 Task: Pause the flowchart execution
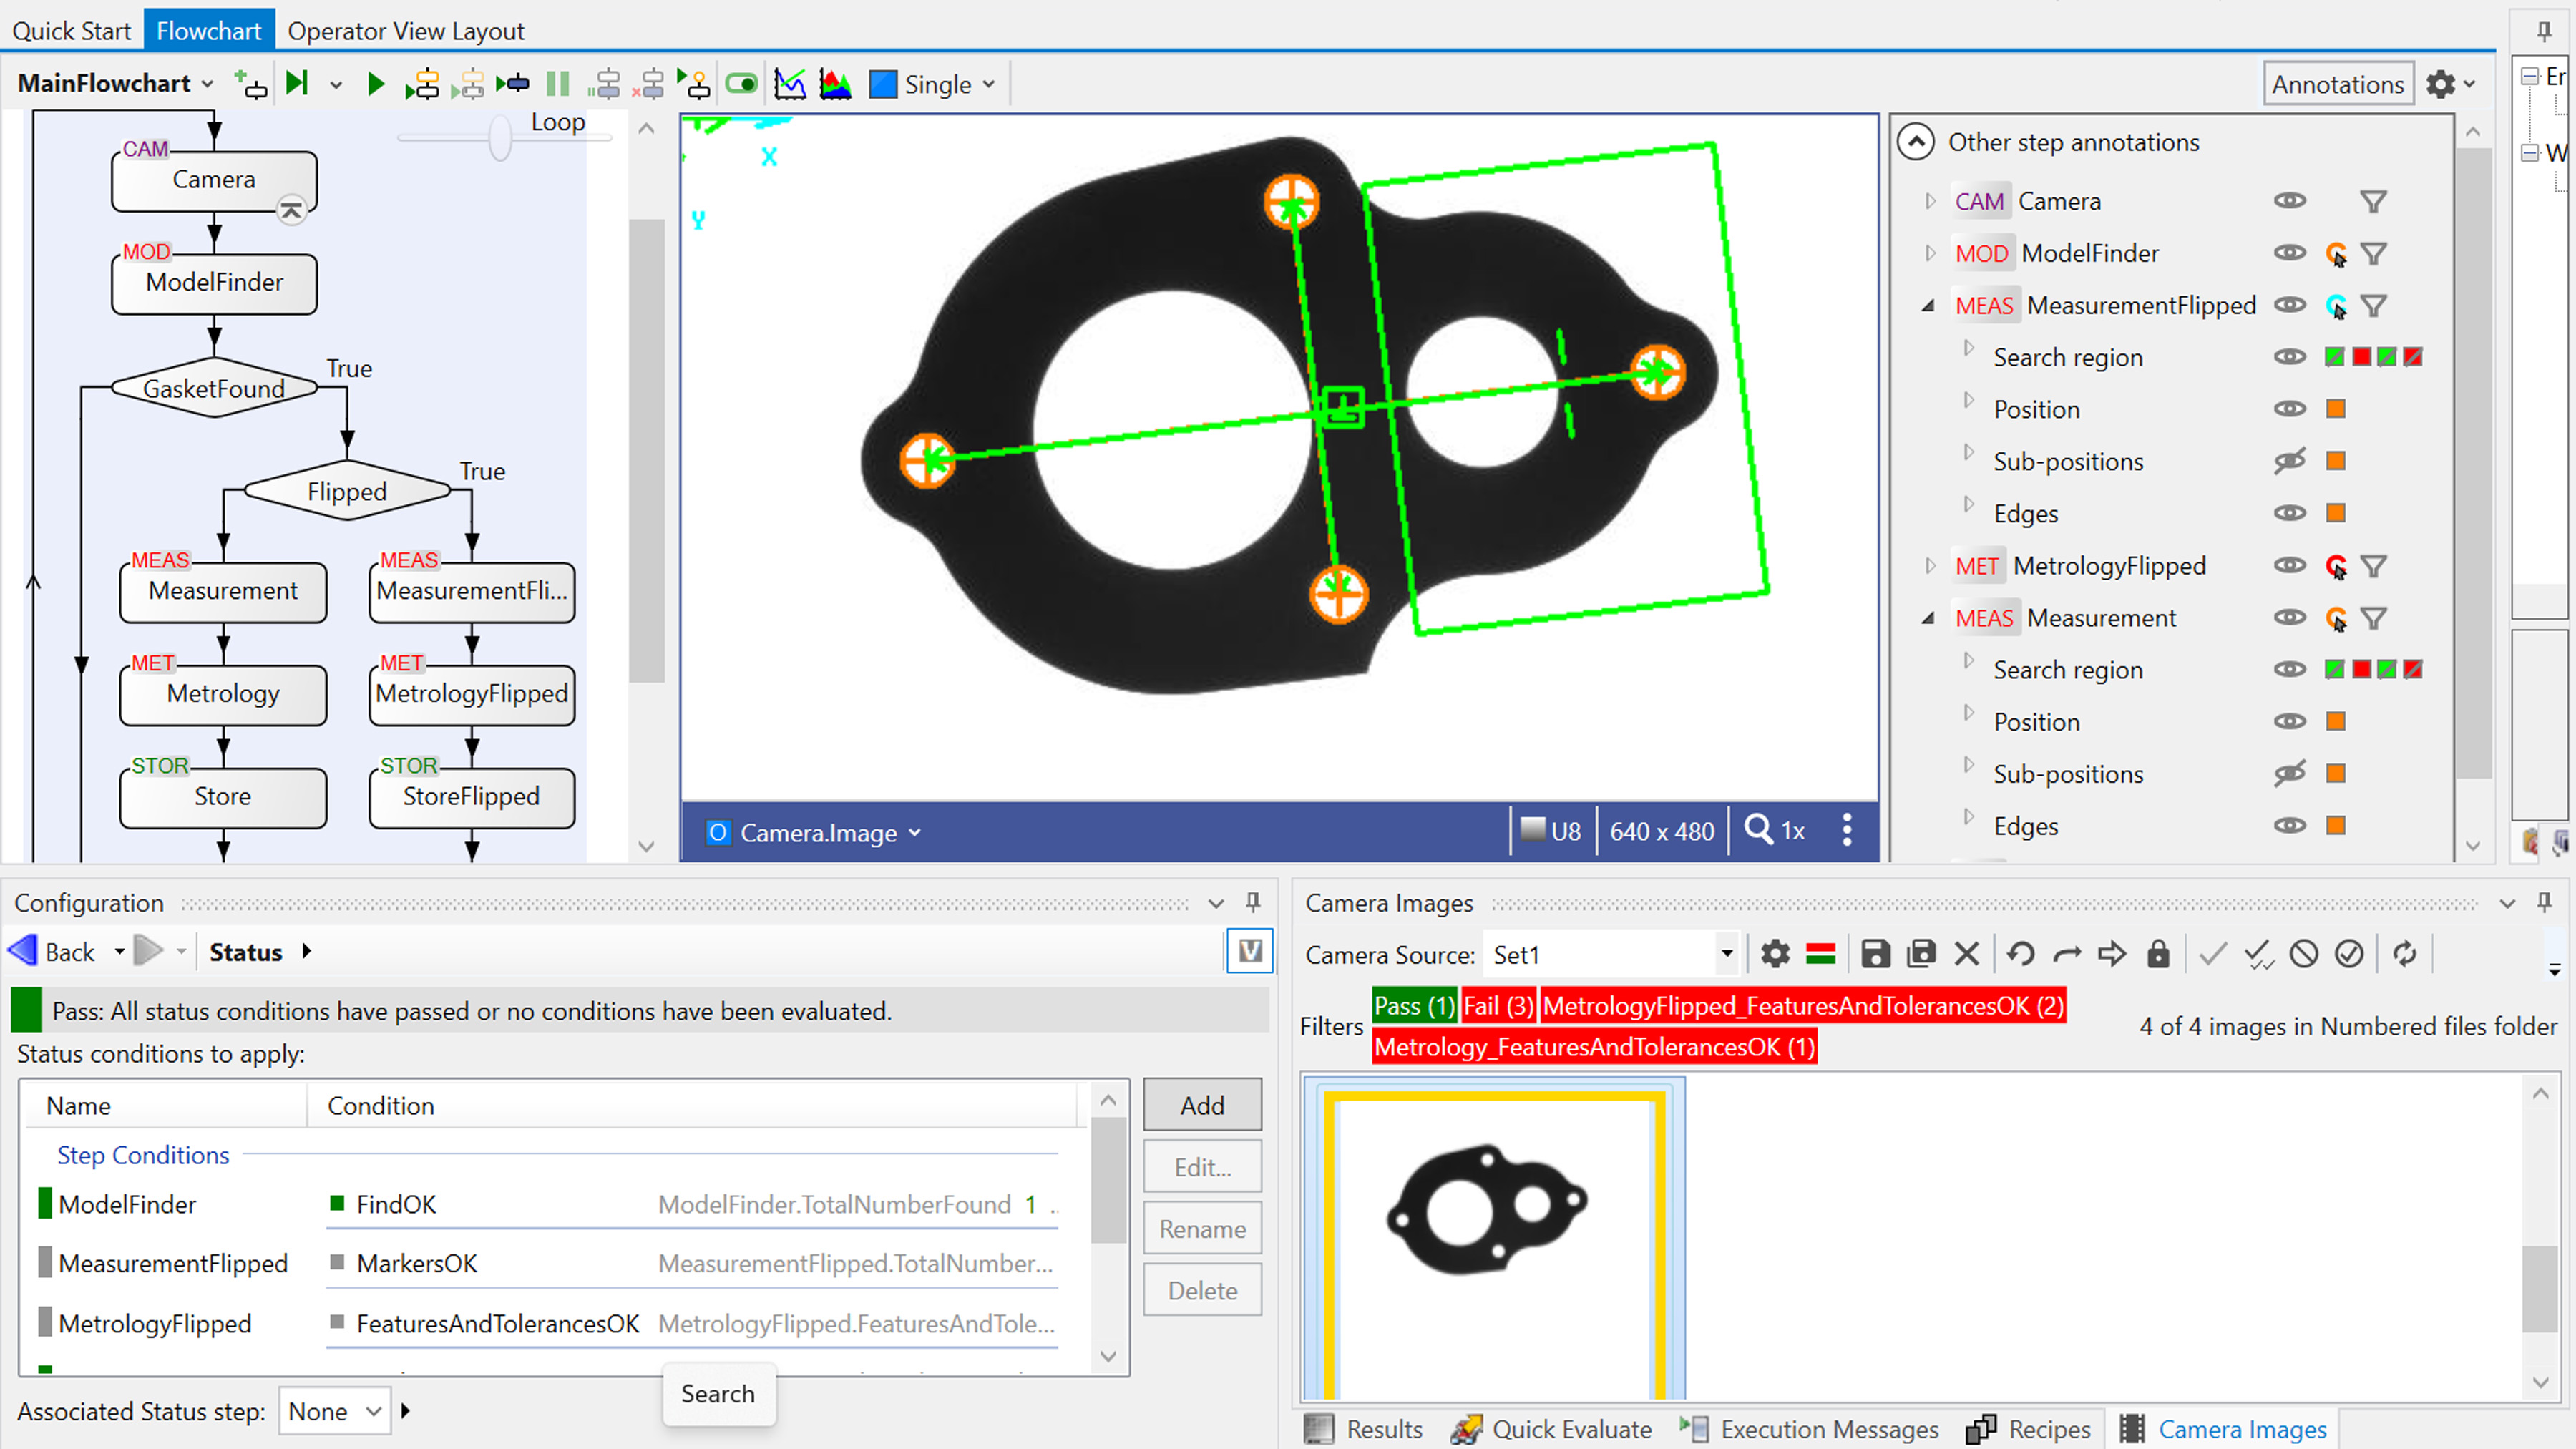tap(558, 84)
